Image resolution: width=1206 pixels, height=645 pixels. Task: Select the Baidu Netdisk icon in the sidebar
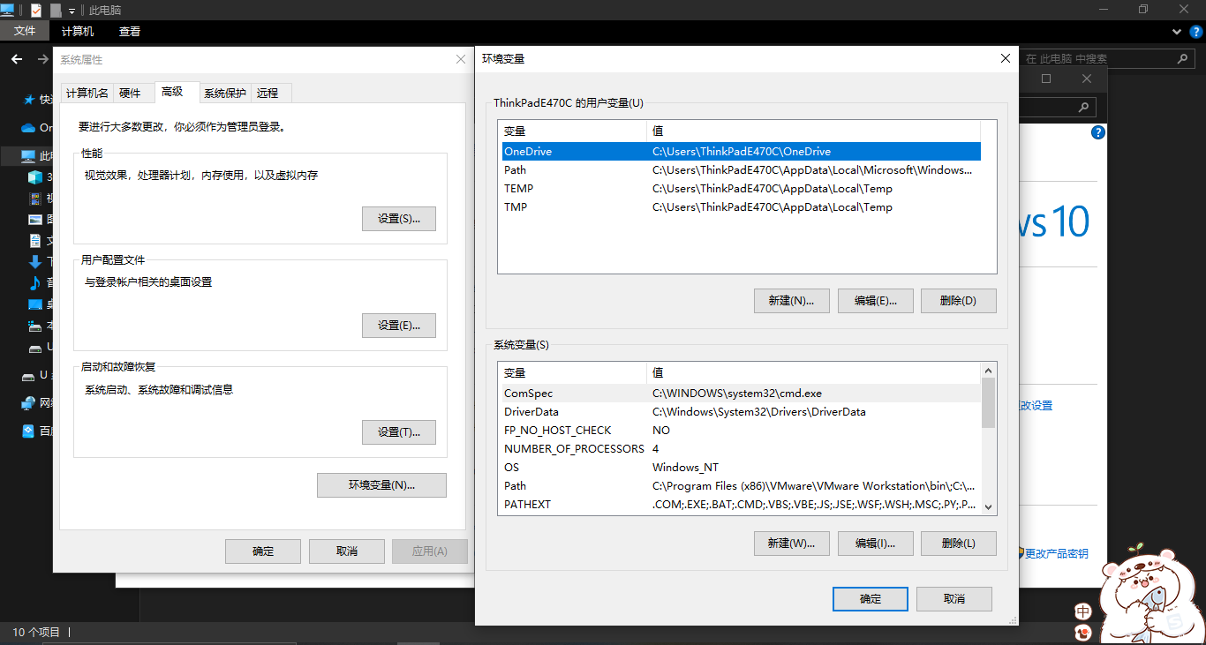(x=29, y=431)
